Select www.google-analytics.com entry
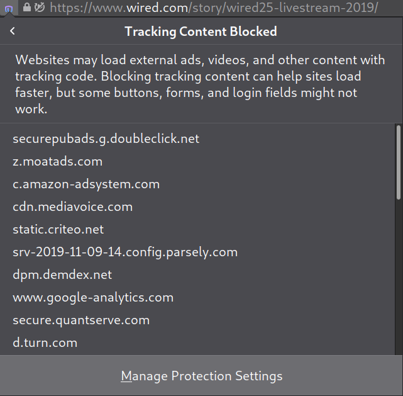Image resolution: width=403 pixels, height=396 pixels. coord(93,297)
